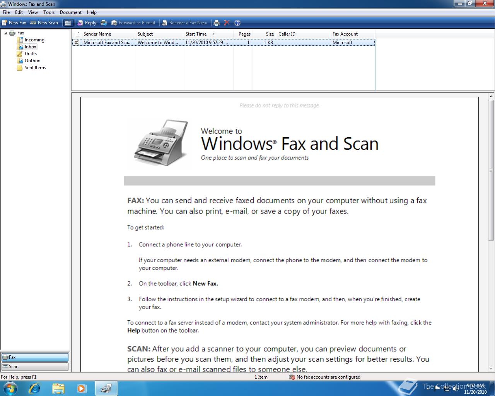The width and height of the screenshot is (495, 396).
Task: Click Windows Fax and Scan taskbar button
Action: pyautogui.click(x=106, y=388)
